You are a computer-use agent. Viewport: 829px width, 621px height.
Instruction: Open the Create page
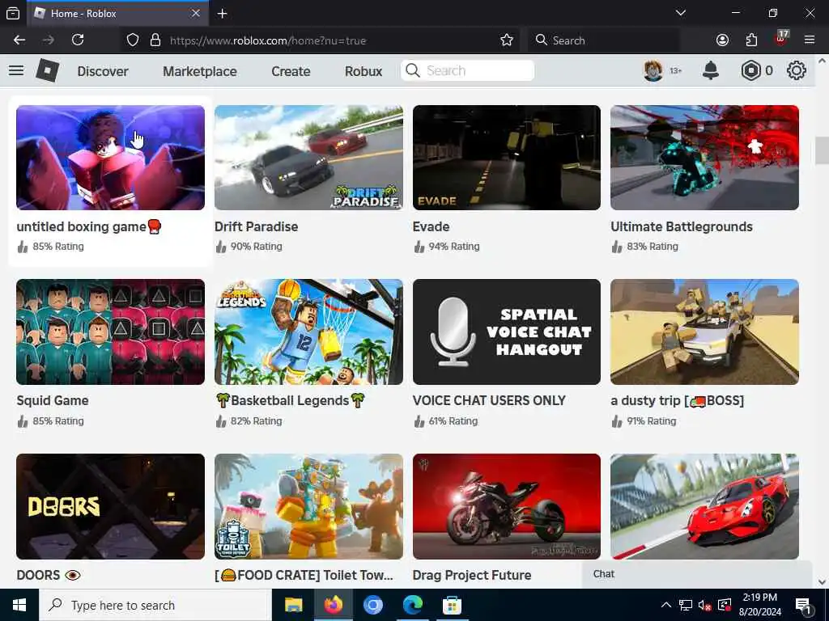coord(291,71)
